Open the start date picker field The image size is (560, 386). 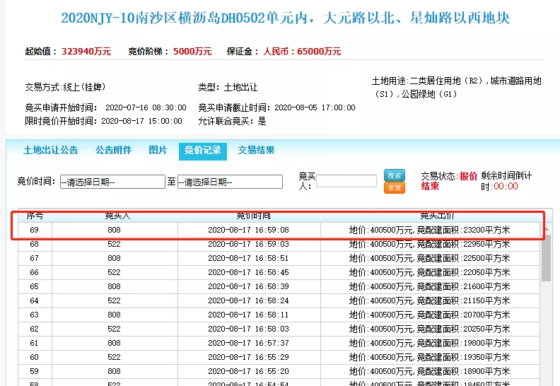112,182
